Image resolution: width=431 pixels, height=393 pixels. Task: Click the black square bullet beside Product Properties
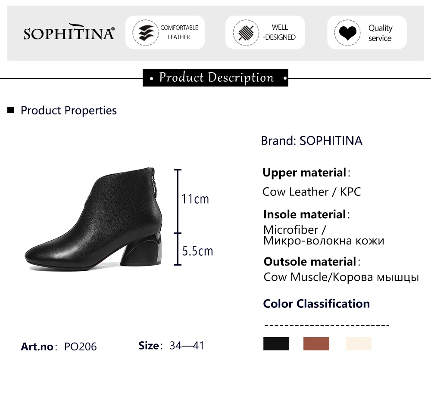pyautogui.click(x=10, y=110)
